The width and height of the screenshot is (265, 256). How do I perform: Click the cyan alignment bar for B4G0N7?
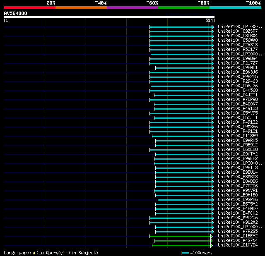[x=183, y=105]
